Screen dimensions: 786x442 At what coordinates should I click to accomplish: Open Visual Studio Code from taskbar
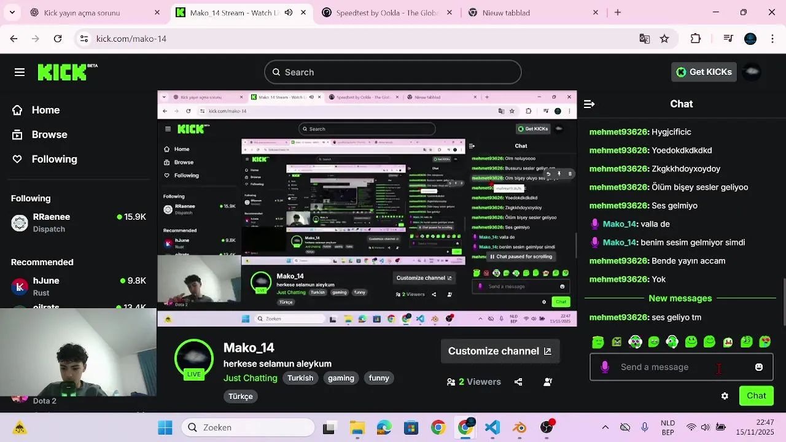pyautogui.click(x=492, y=427)
